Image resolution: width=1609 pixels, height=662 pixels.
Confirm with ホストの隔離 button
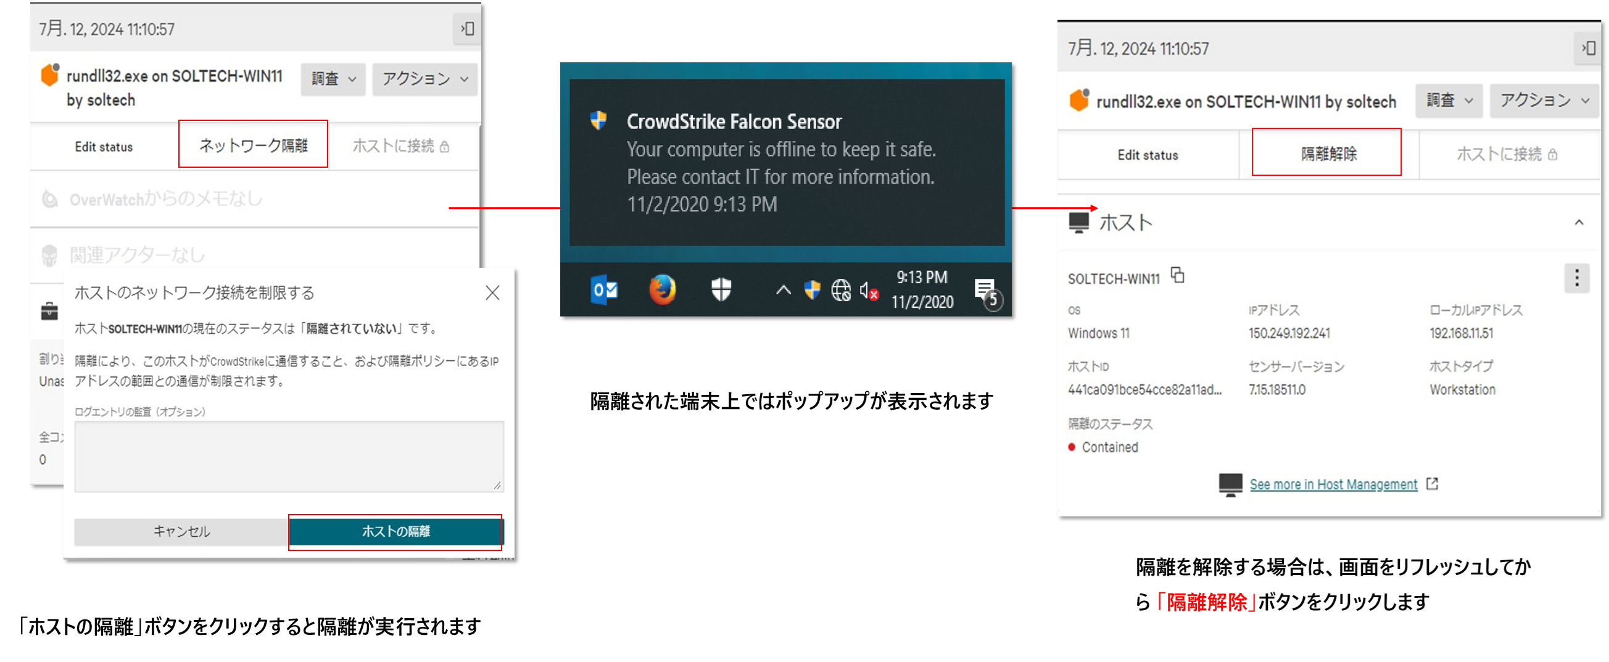point(395,531)
